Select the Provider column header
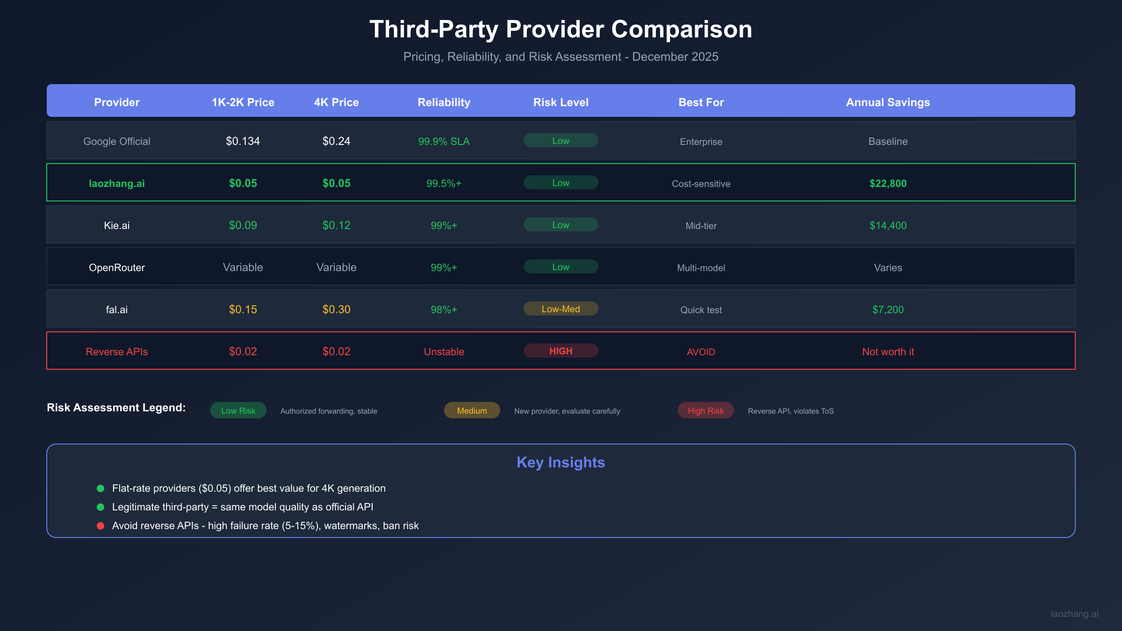Screen dimensions: 1122x631 pos(116,102)
